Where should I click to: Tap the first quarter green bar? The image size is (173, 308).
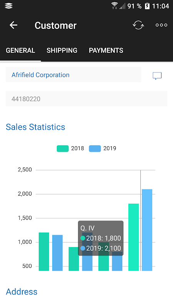click(44, 252)
